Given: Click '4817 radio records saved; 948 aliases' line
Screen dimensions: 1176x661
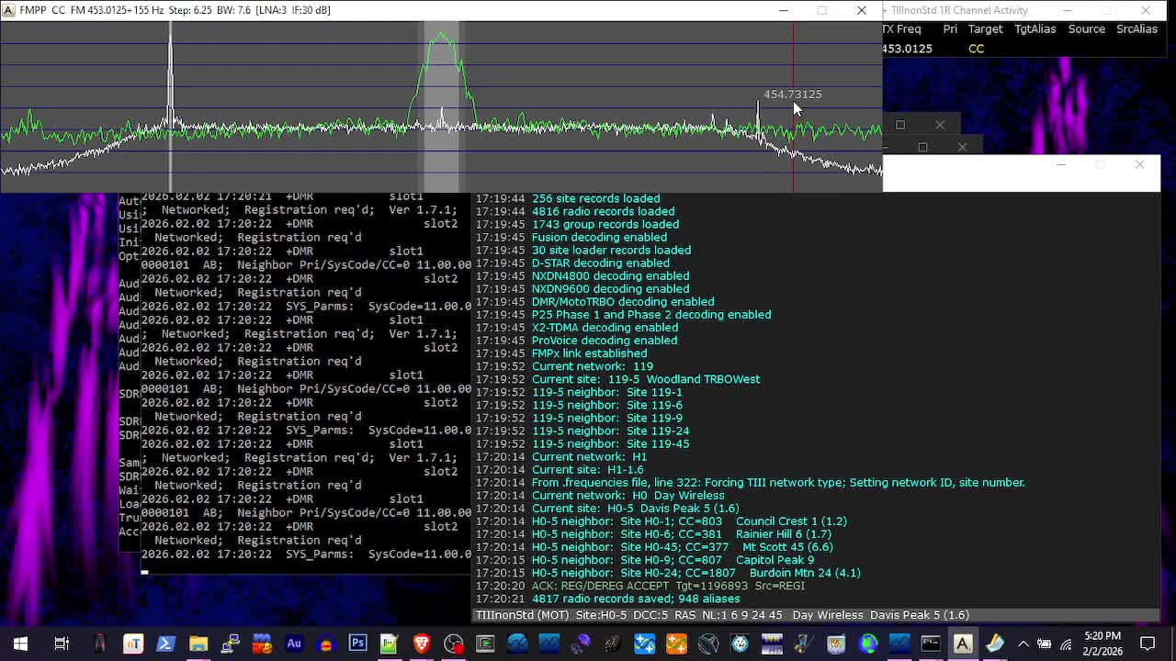Looking at the screenshot, I should 636,599.
